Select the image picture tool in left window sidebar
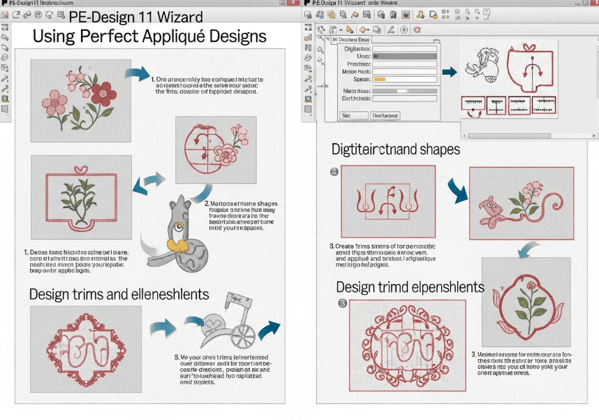The height and width of the screenshot is (420, 599). pos(5,99)
